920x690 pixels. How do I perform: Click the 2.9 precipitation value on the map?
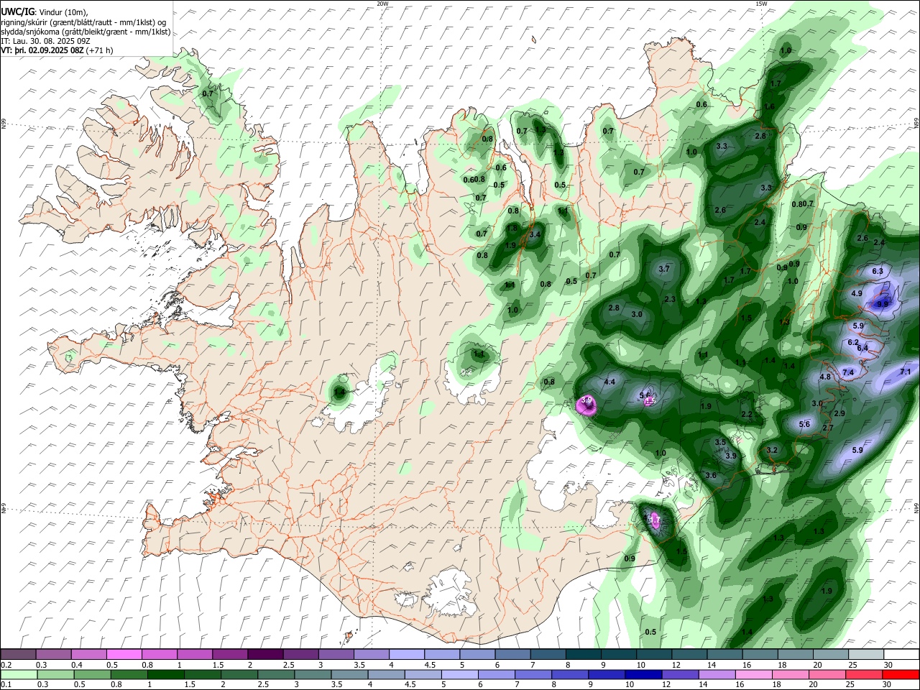tap(839, 413)
